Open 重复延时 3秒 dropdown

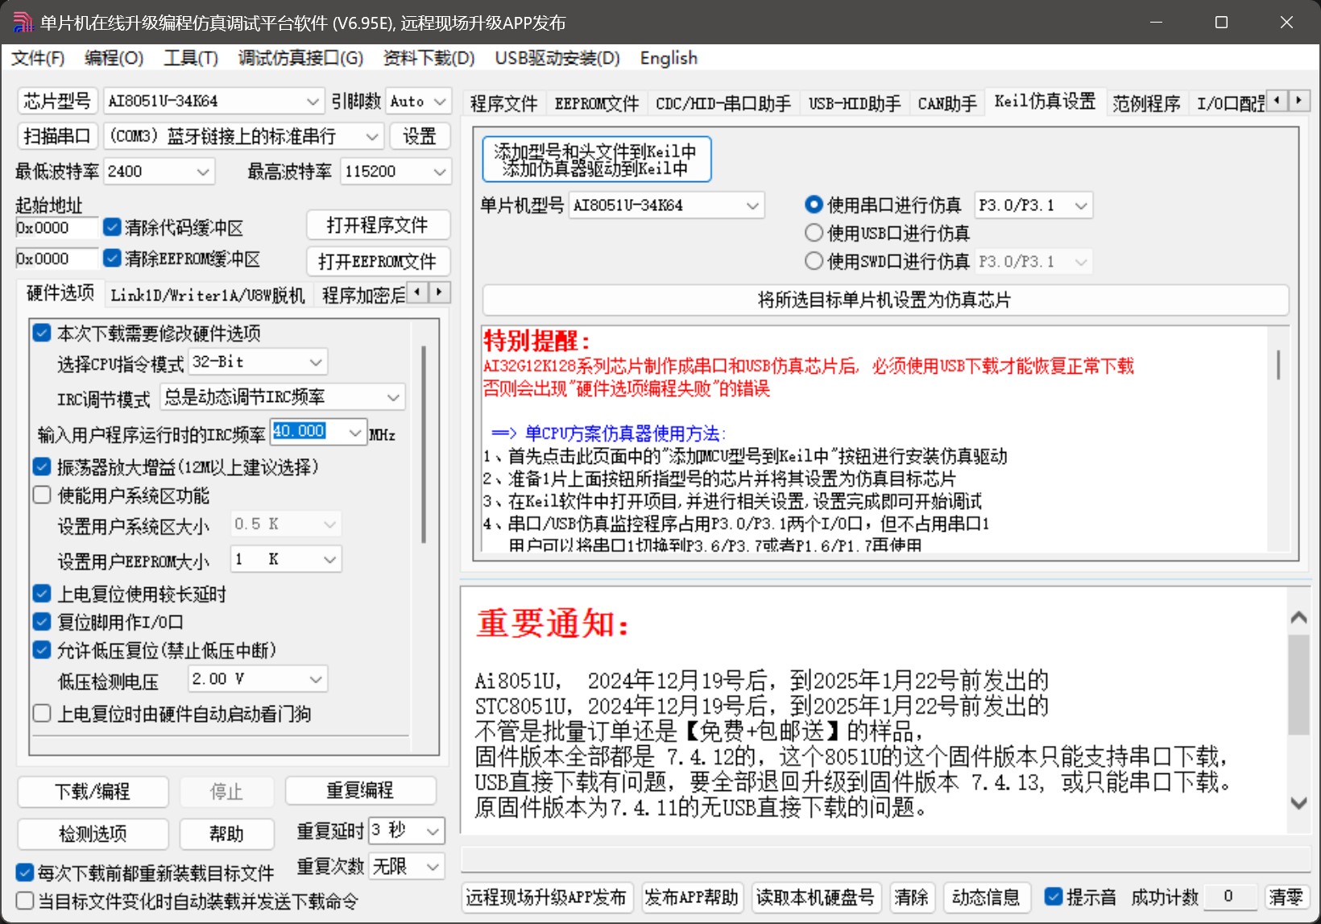coord(407,831)
